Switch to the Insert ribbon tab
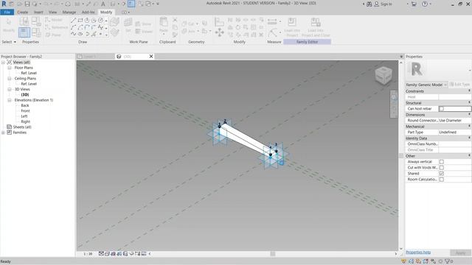The height and width of the screenshot is (265, 472). (38, 13)
